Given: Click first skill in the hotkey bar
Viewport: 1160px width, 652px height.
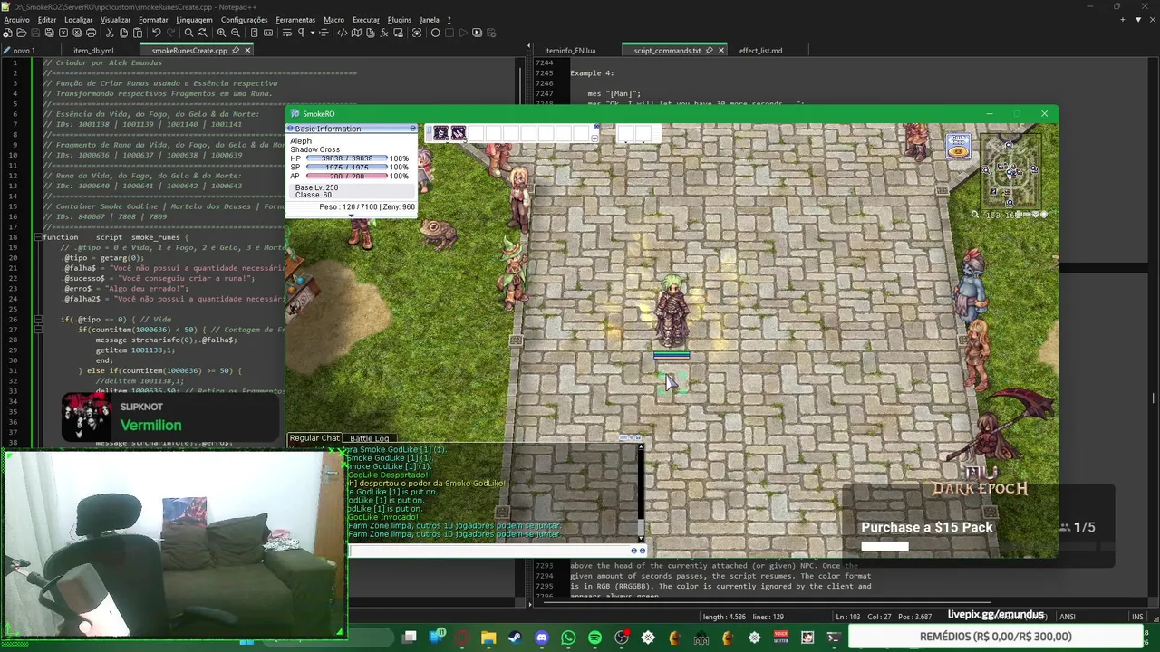Looking at the screenshot, I should pos(441,133).
